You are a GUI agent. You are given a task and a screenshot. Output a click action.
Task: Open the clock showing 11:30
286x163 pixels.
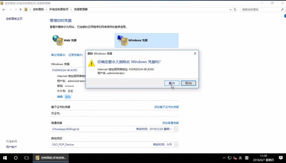point(263,158)
